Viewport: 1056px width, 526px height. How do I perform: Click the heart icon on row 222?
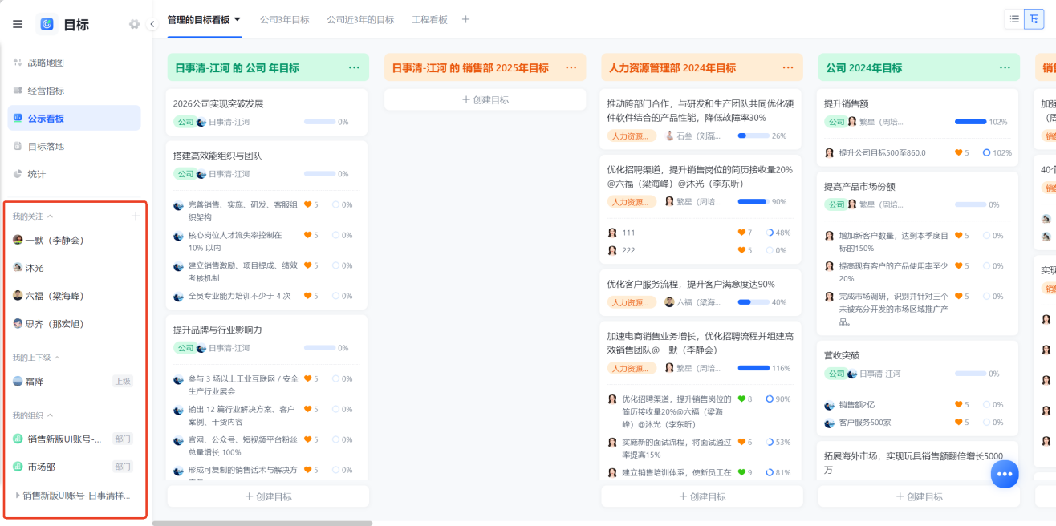tap(742, 250)
